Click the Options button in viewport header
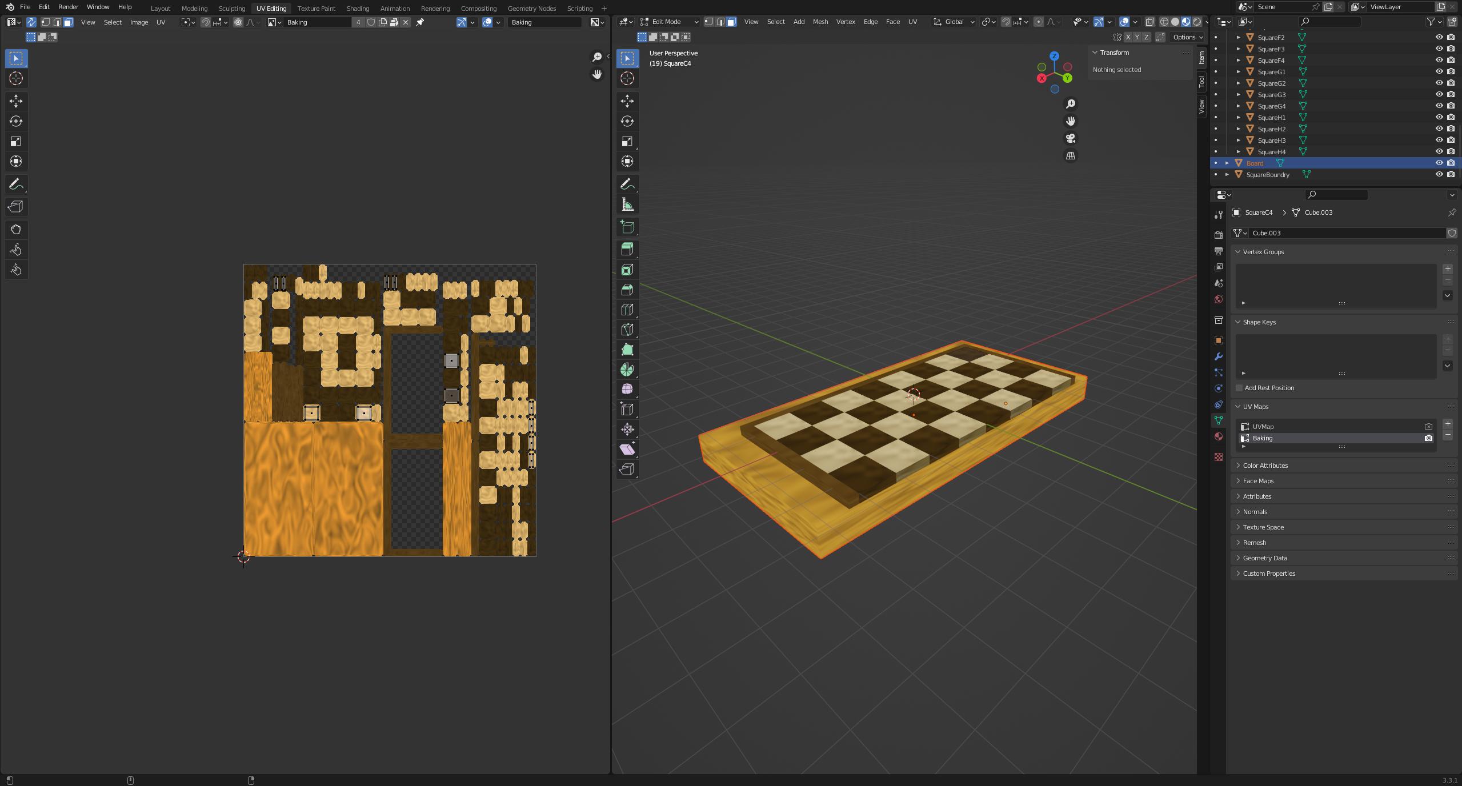Image resolution: width=1462 pixels, height=786 pixels. pyautogui.click(x=1187, y=37)
